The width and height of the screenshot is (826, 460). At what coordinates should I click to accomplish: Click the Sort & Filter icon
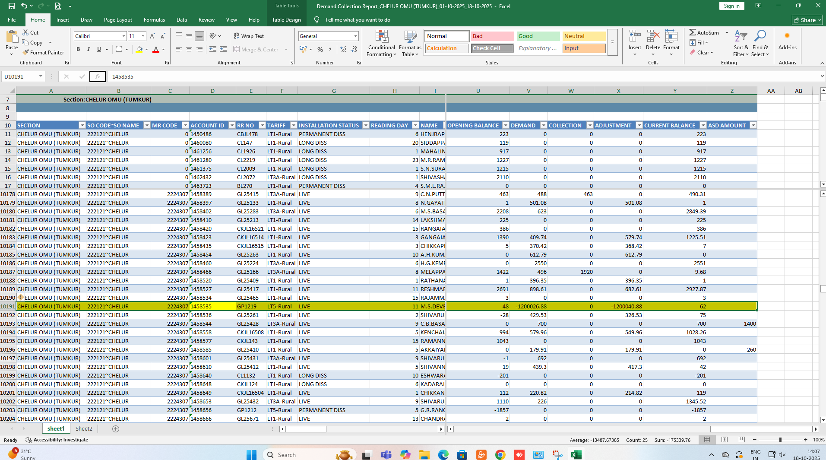pyautogui.click(x=741, y=44)
